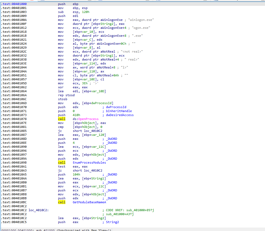Image resolution: width=265 pixels, height=231 pixels.
Task: Click the dwDesiredAccess comment
Action: click(120, 115)
